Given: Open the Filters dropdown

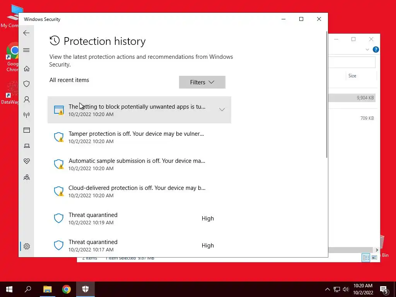Looking at the screenshot, I should tap(202, 82).
